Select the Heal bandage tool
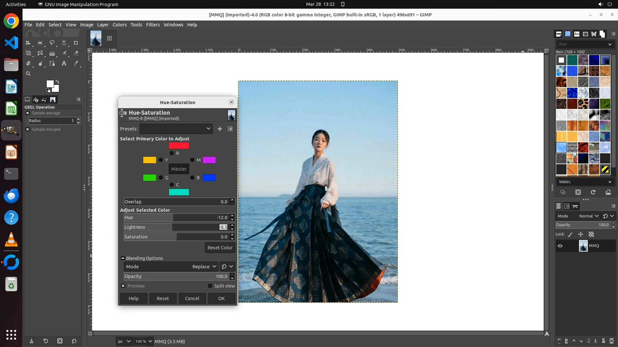The image size is (618, 347). 28,64
